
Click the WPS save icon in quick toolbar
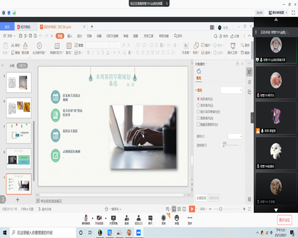pos(20,36)
